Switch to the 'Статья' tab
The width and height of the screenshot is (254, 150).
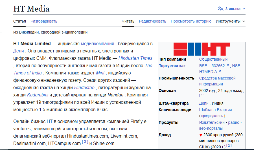19,21
